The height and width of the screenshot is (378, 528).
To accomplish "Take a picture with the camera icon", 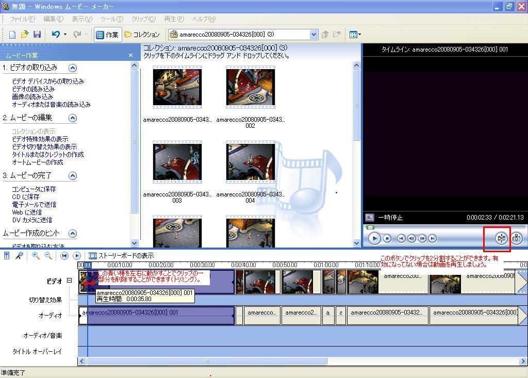I will tap(517, 238).
